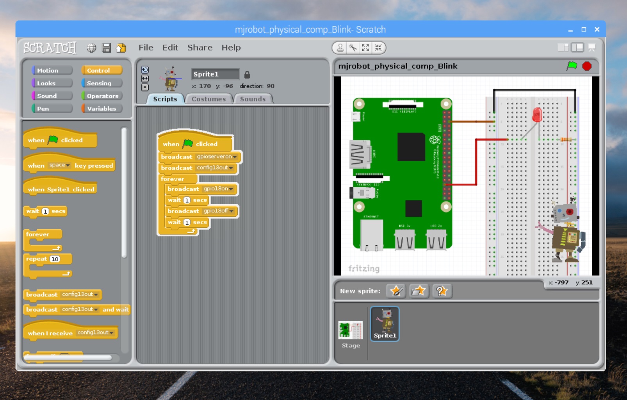
Task: Start the script with the green flag
Action: (x=572, y=66)
